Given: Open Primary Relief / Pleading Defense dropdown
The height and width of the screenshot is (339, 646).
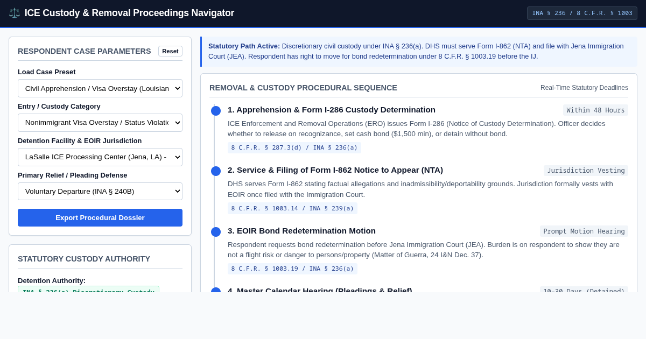Looking at the screenshot, I should 100,191.
